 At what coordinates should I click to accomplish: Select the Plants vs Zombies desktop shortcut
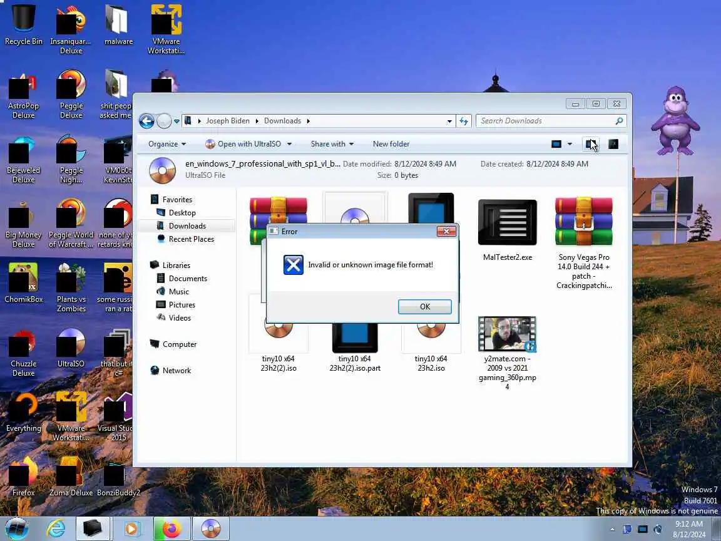[71, 287]
